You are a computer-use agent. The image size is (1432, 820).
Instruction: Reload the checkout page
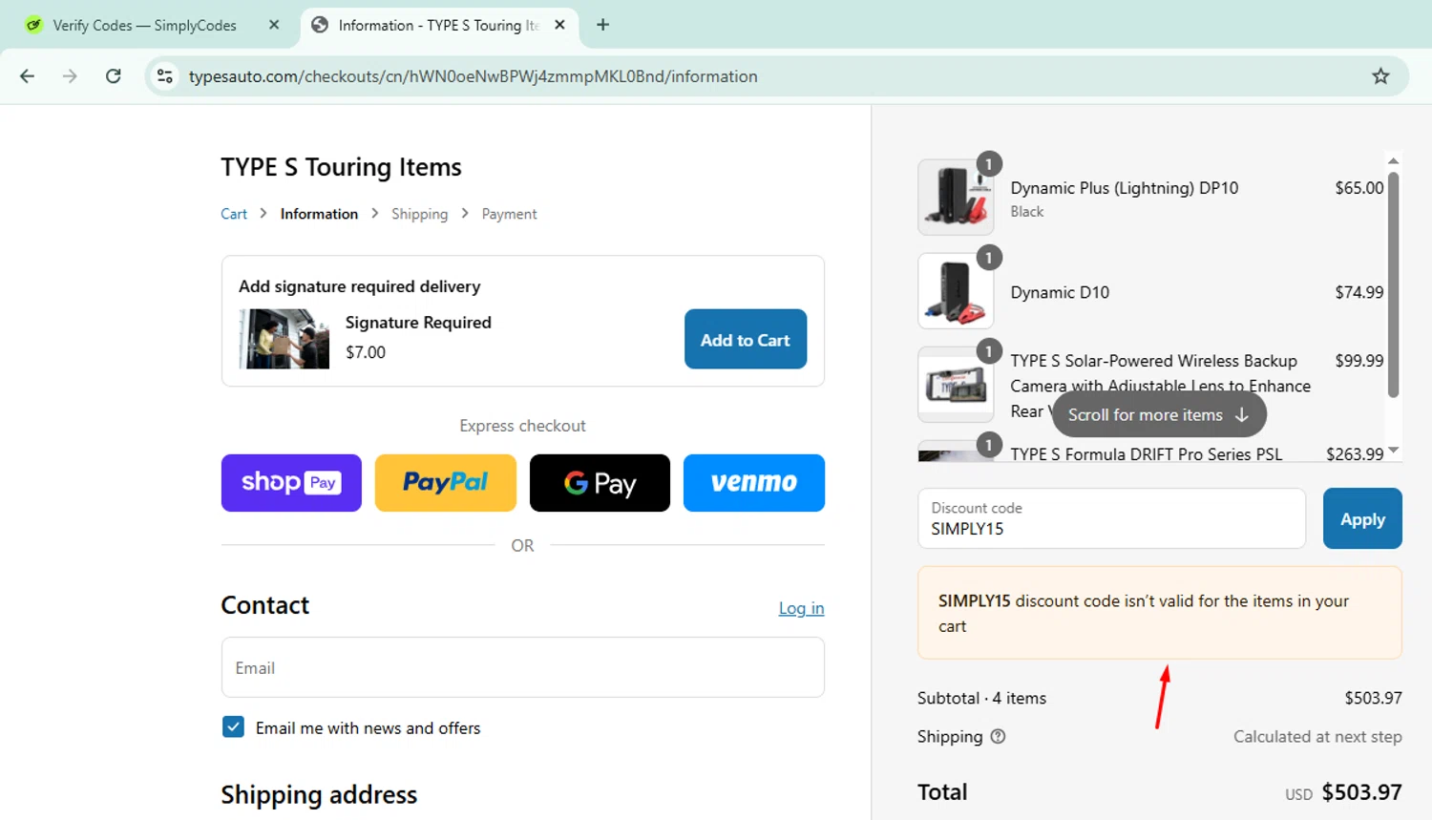tap(114, 76)
